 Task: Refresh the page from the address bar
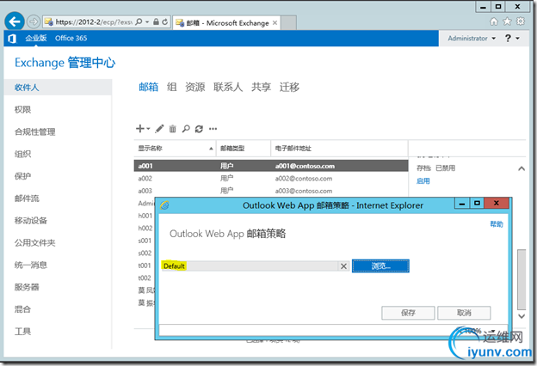pyautogui.click(x=165, y=21)
